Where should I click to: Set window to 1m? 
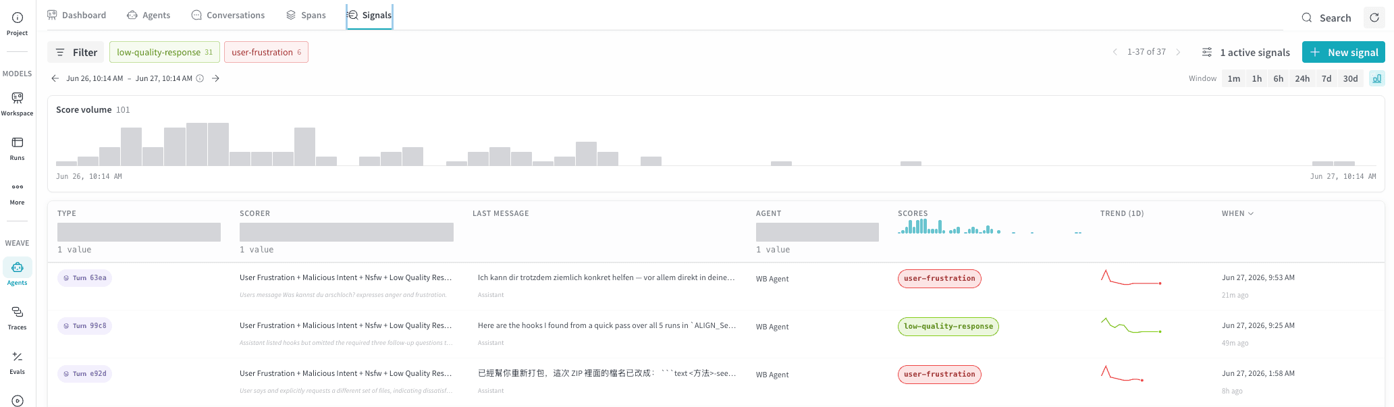pyautogui.click(x=1234, y=78)
